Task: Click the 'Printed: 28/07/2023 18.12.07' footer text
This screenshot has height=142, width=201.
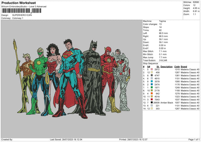Action: [133, 139]
